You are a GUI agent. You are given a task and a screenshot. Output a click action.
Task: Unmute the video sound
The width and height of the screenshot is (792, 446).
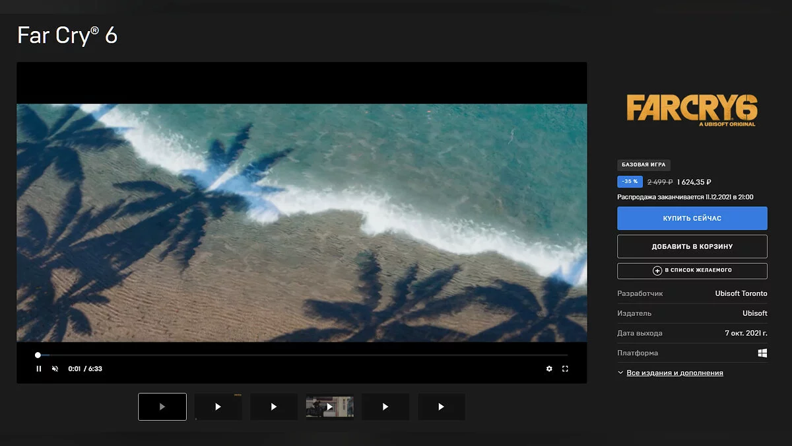click(x=55, y=369)
